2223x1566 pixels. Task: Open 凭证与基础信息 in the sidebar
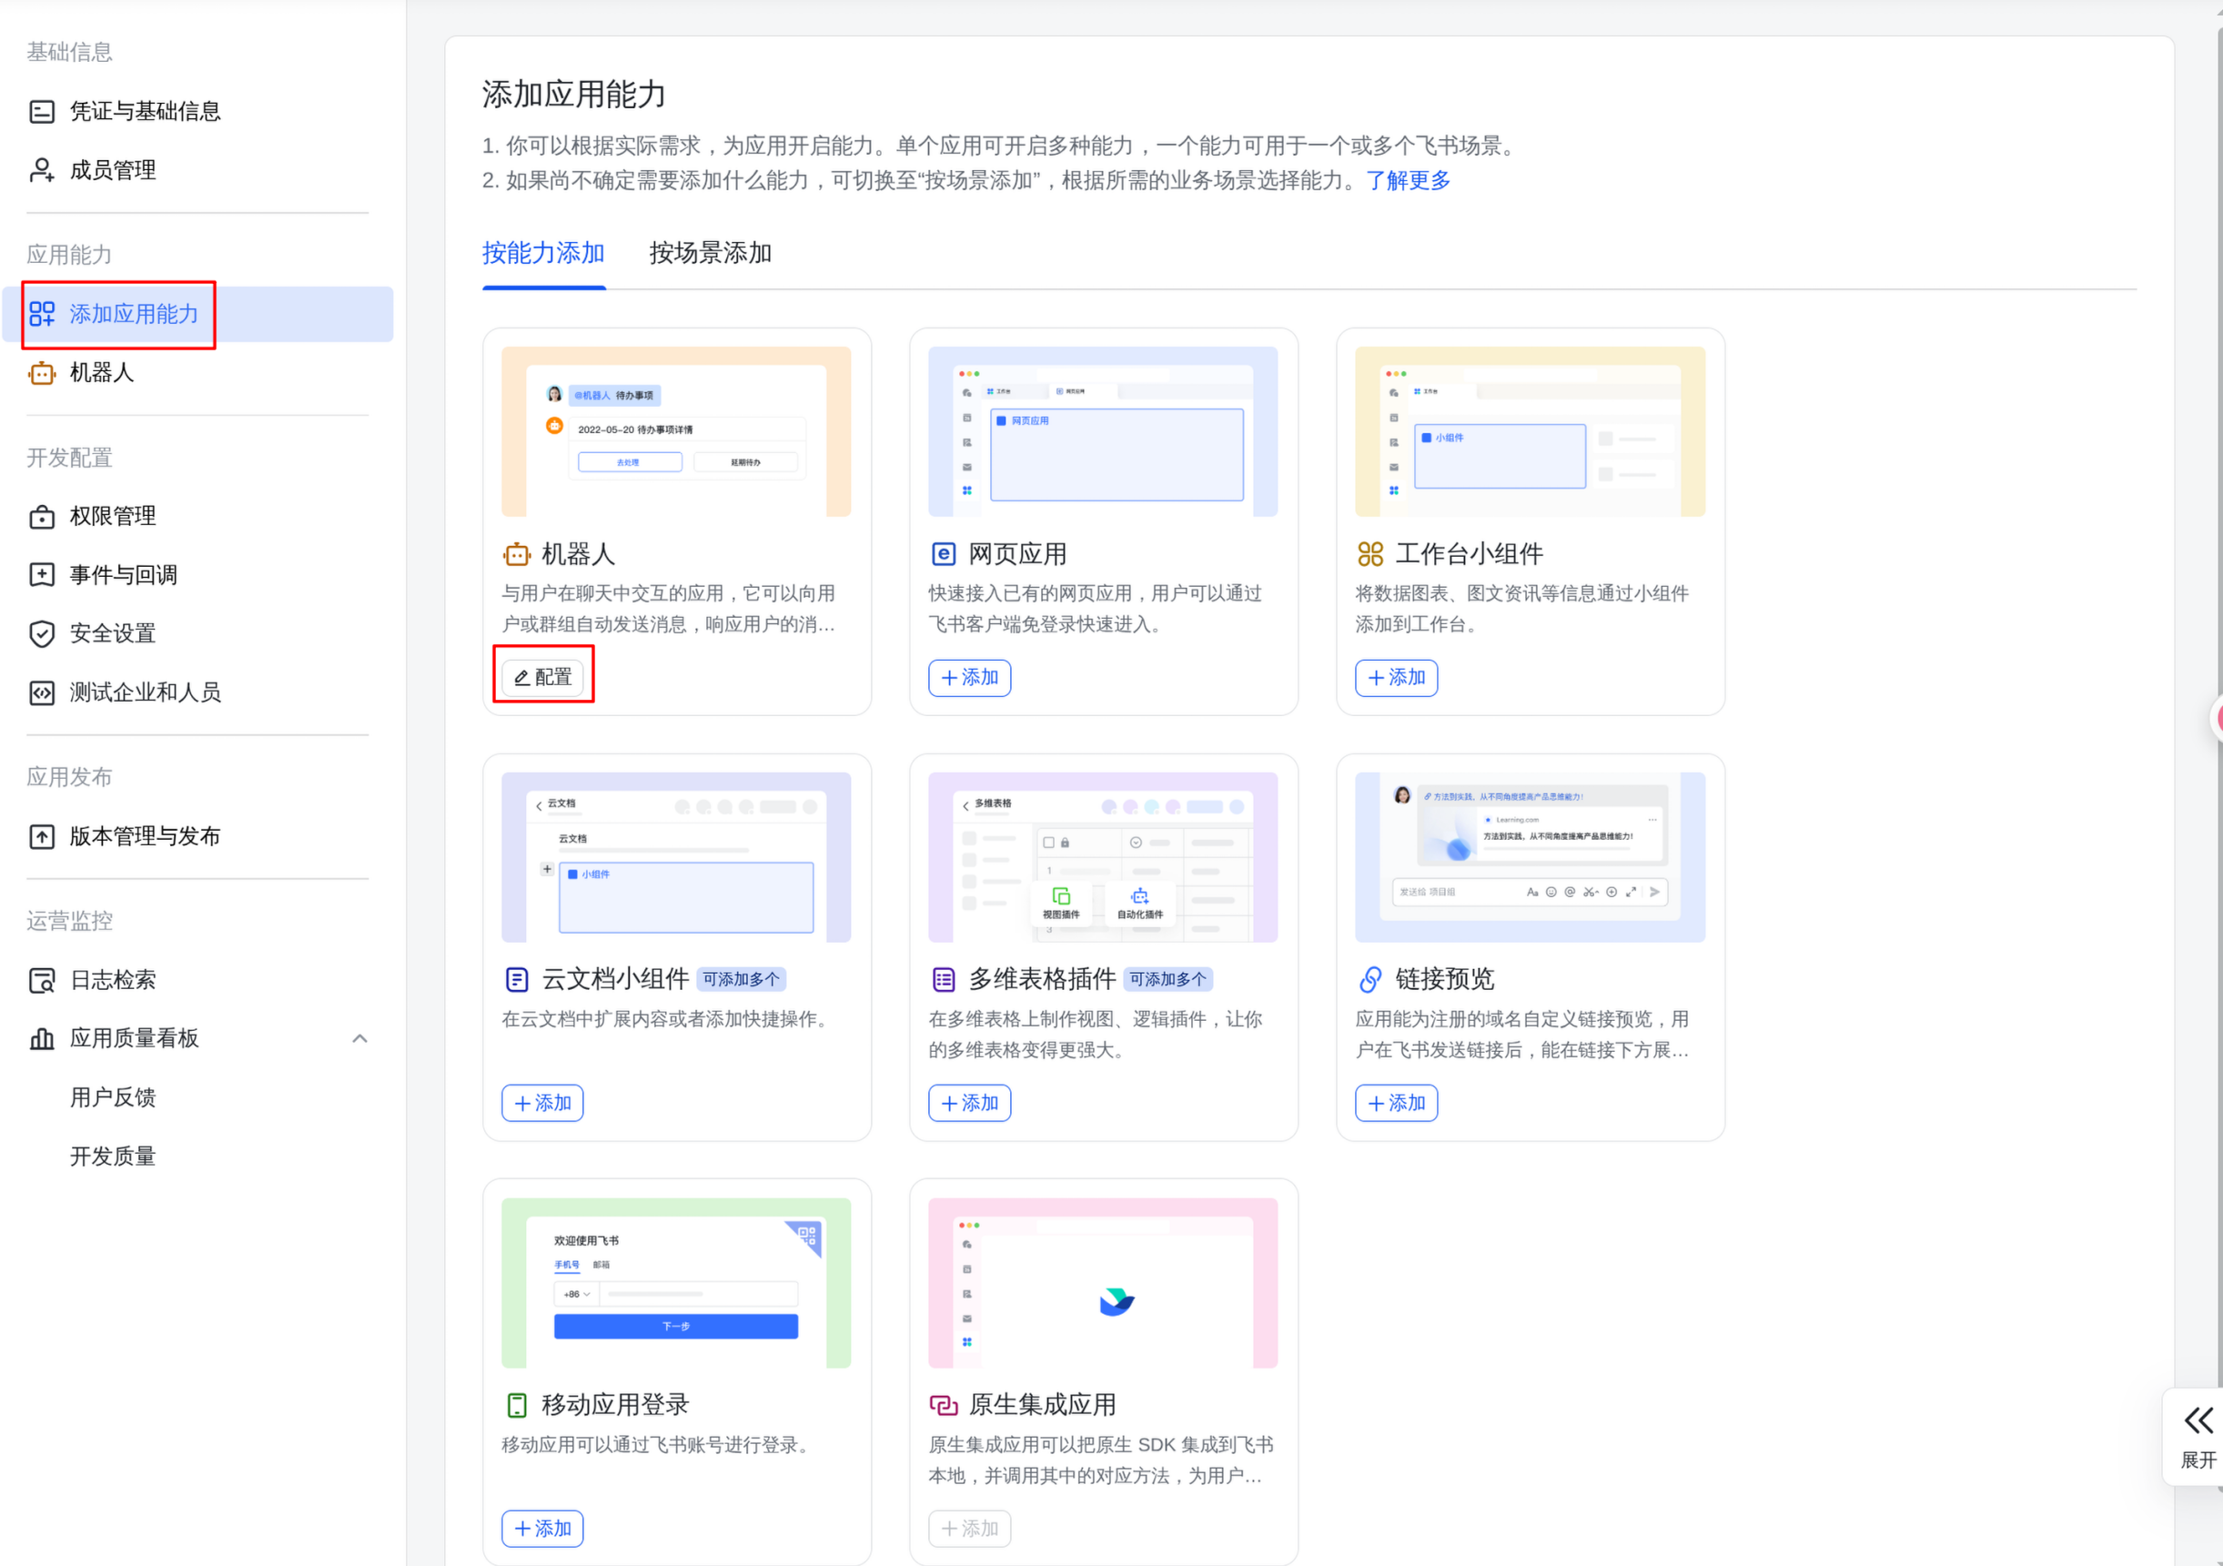pos(197,112)
